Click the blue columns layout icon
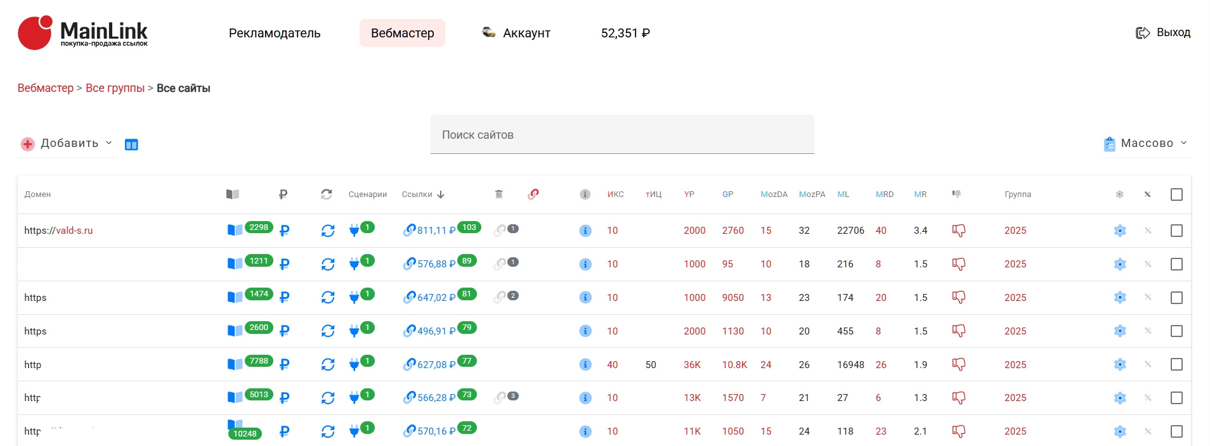 coord(131,144)
